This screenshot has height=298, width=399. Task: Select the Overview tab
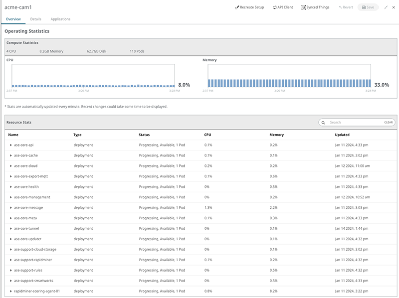point(13,19)
